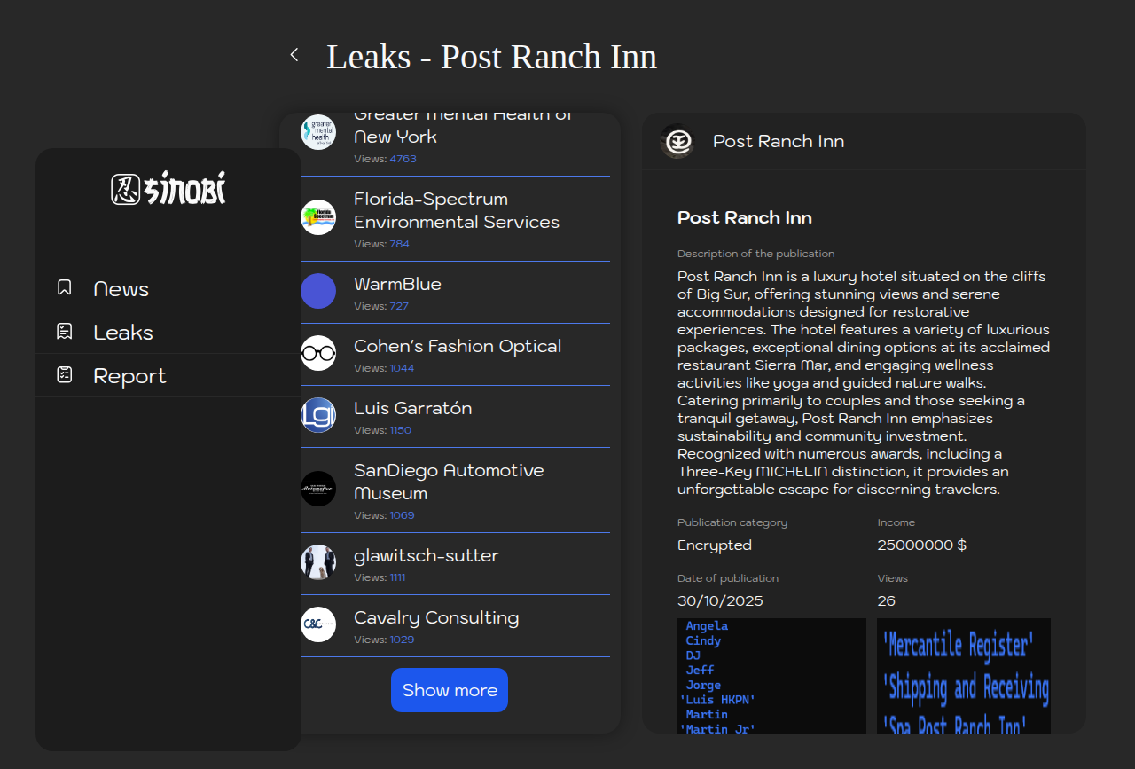
Task: Click Florida-Spectrum Environmental Services logo
Action: tap(318, 217)
